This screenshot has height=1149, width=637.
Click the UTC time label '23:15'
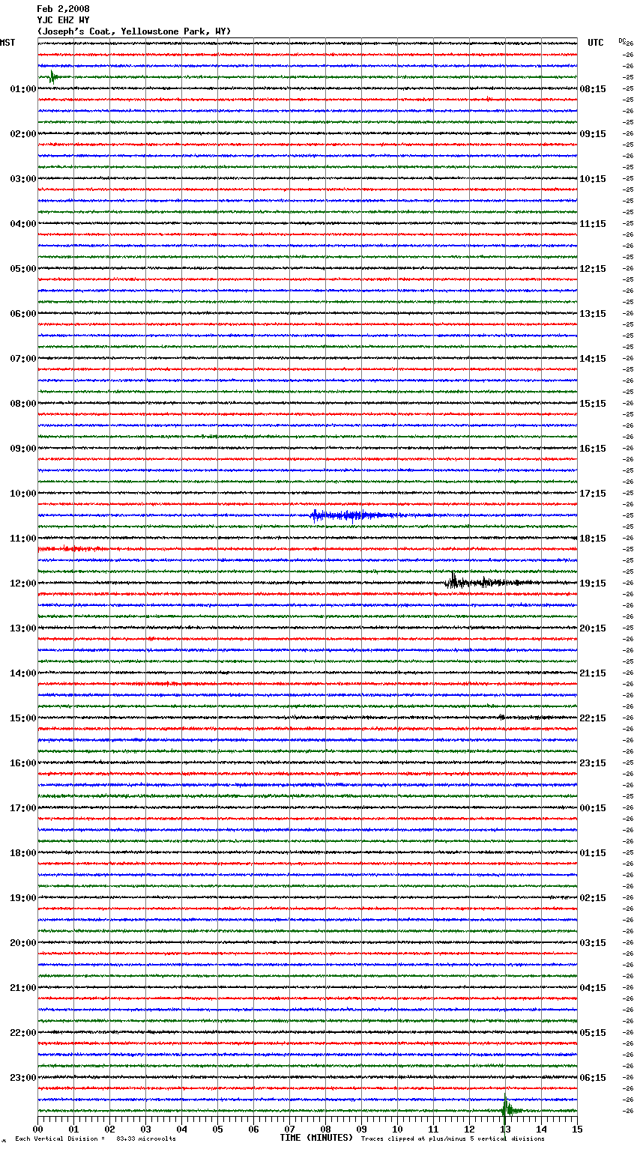tap(593, 763)
